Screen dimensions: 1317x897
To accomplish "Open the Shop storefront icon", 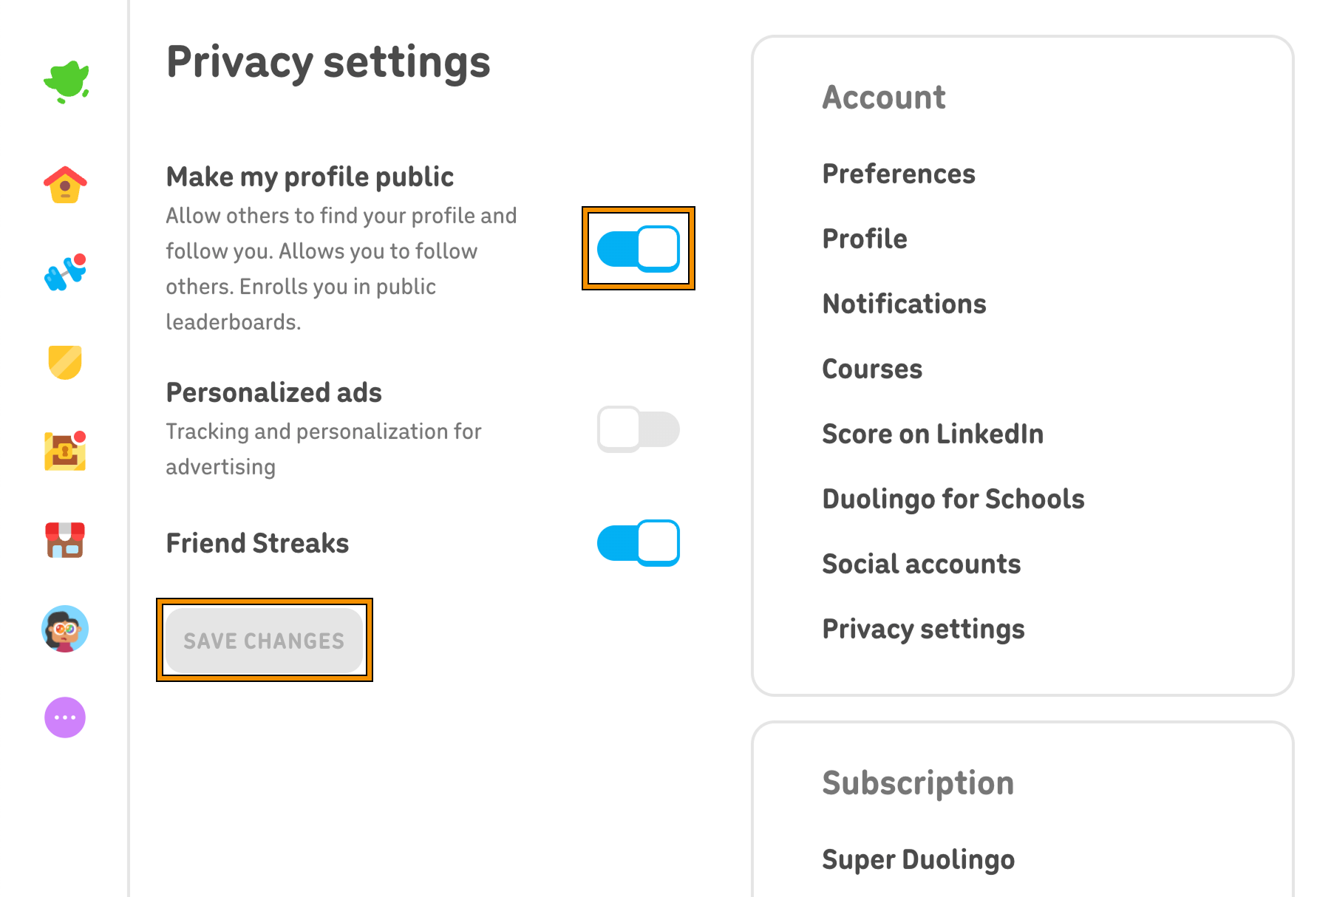I will tap(65, 540).
